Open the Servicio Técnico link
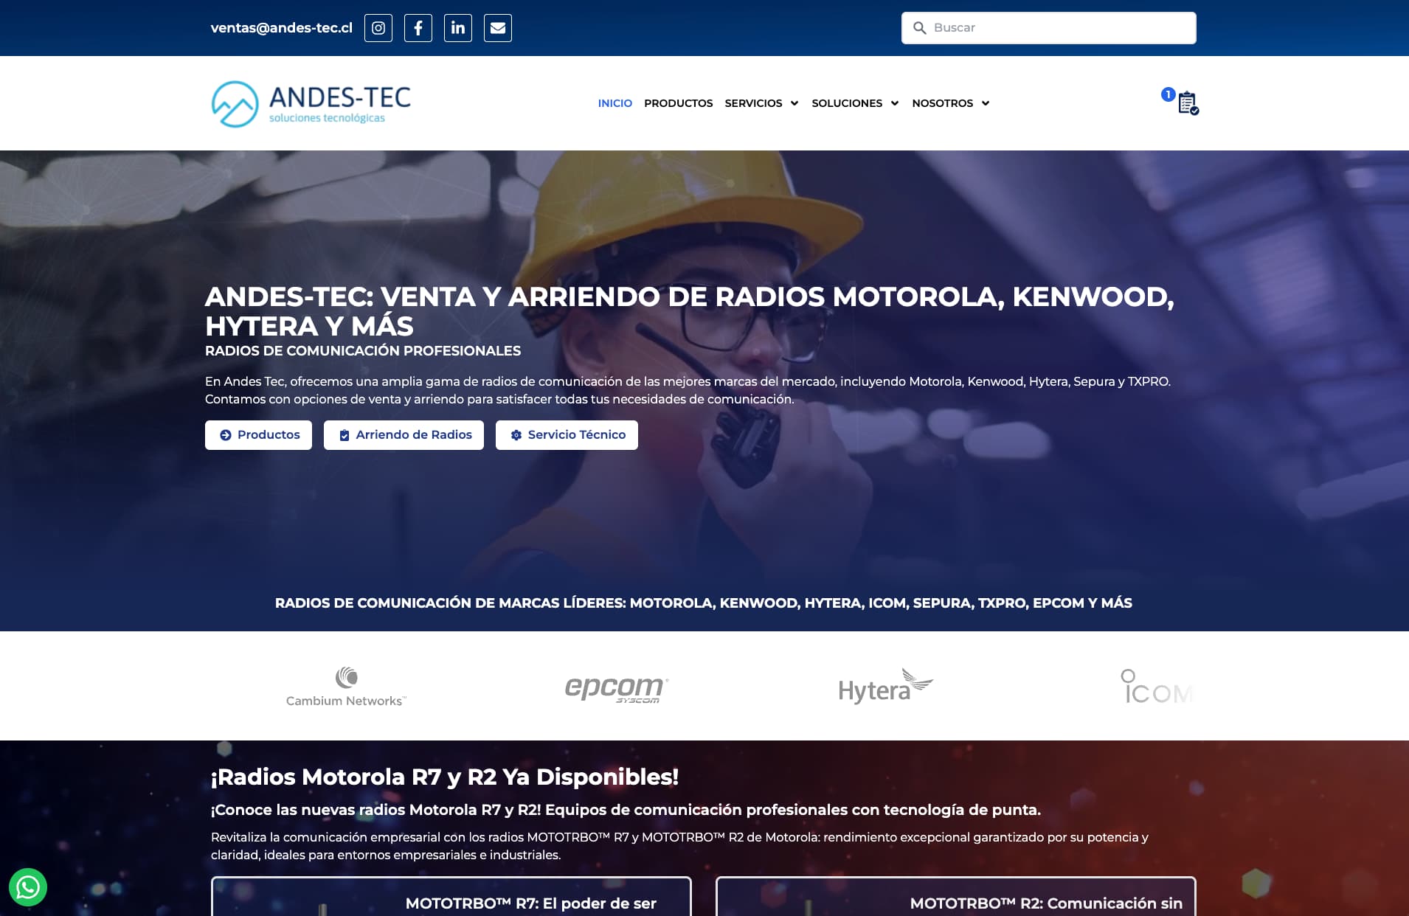This screenshot has height=916, width=1409. (567, 434)
